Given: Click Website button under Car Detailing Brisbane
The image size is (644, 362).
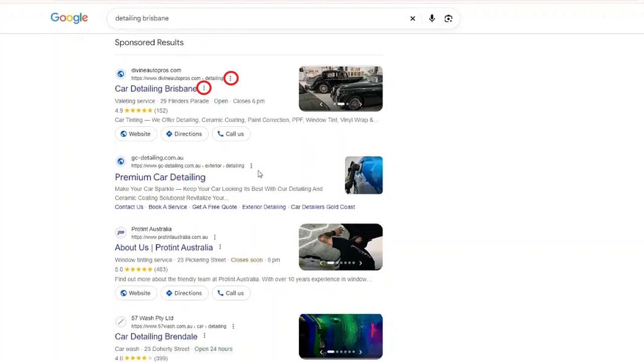Looking at the screenshot, I should coord(136,134).
